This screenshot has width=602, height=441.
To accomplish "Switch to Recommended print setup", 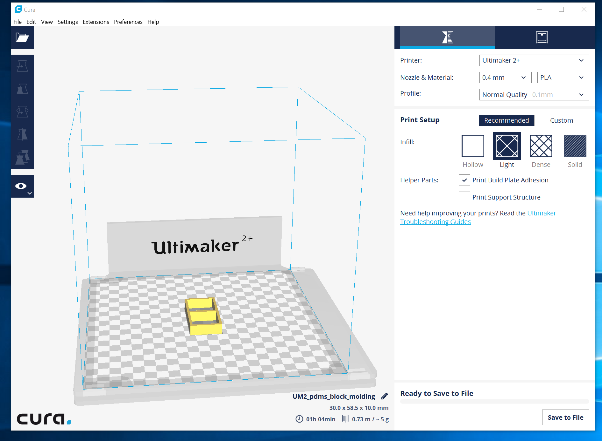I will click(x=506, y=120).
